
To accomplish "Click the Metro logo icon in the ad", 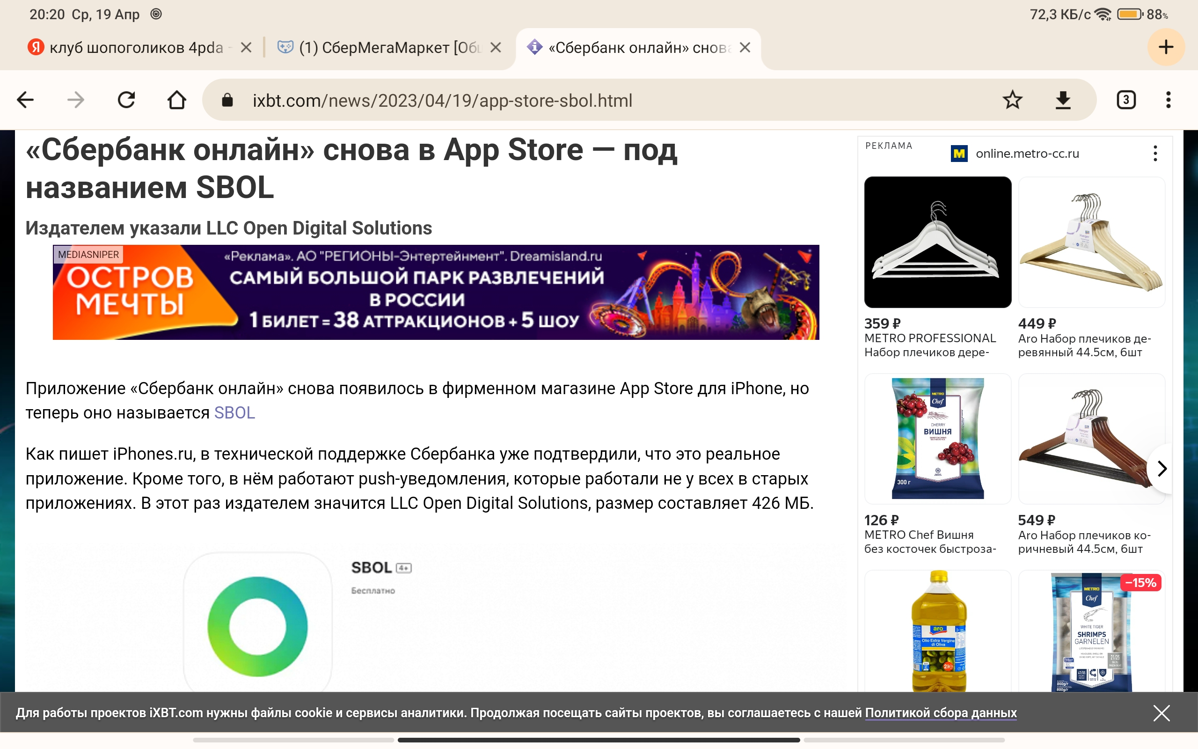I will [x=959, y=154].
